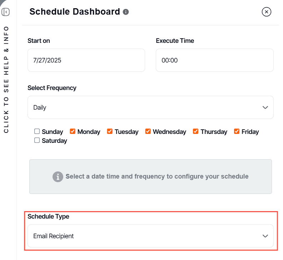Uncheck the Monday checkbox
Viewport: 283px width, 260px height.
73,131
